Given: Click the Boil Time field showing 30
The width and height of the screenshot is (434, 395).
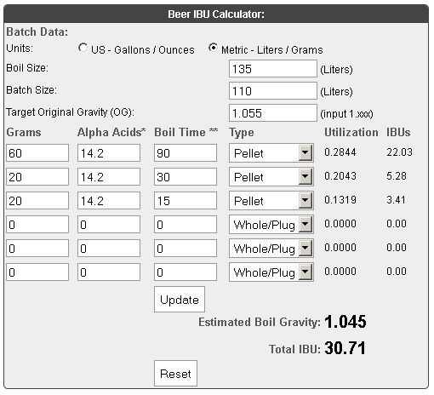Looking at the screenshot, I should [186, 177].
